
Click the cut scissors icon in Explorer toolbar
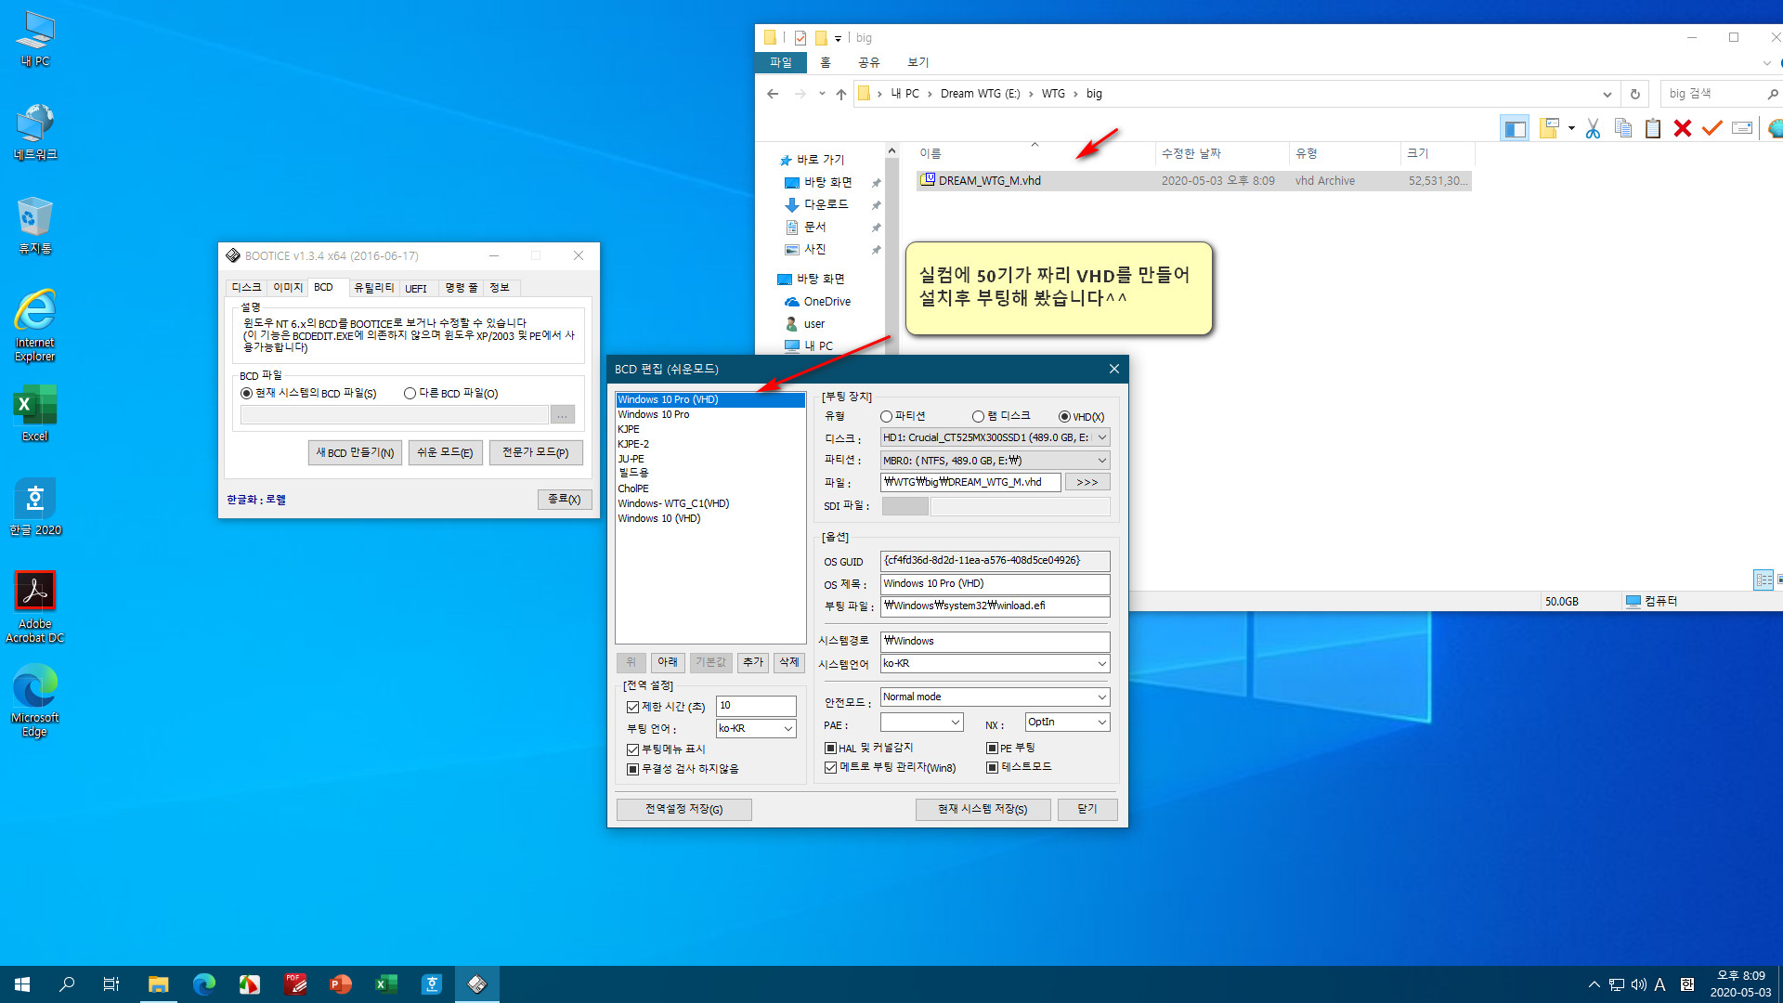coord(1593,129)
